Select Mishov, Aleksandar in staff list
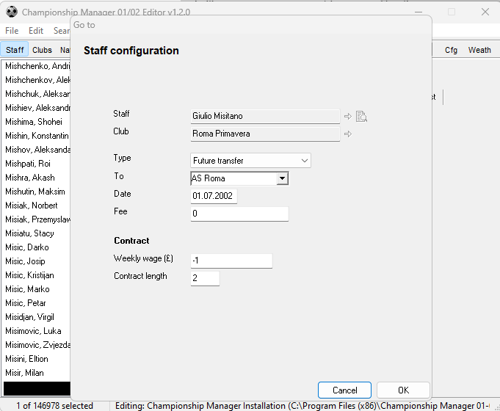The image size is (500, 411). 37,150
